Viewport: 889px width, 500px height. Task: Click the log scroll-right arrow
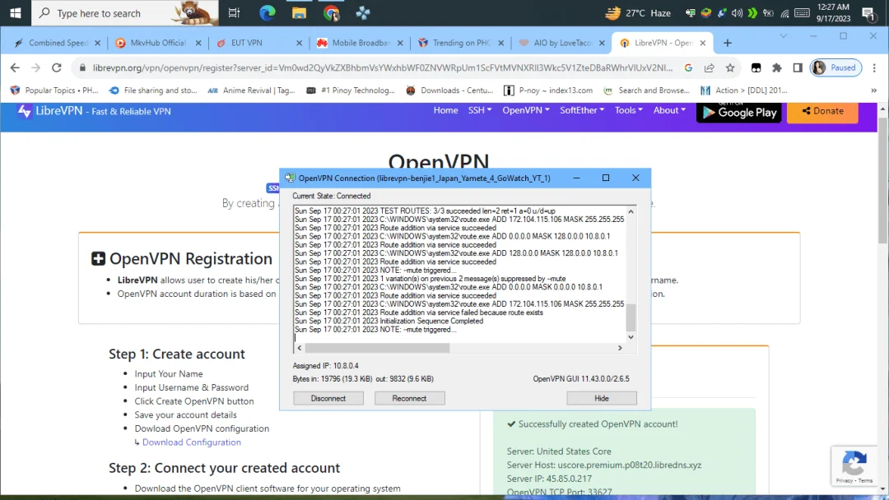pyautogui.click(x=620, y=348)
